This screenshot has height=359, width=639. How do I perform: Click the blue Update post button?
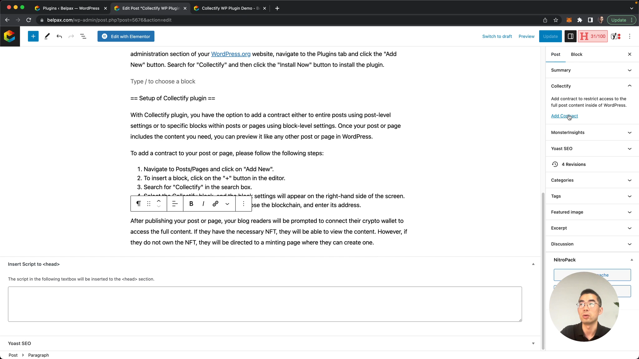(x=550, y=36)
